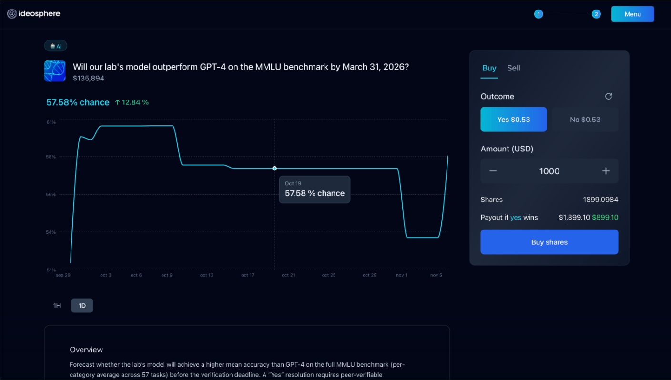Open the Buy tab
The image size is (671, 380).
(489, 68)
